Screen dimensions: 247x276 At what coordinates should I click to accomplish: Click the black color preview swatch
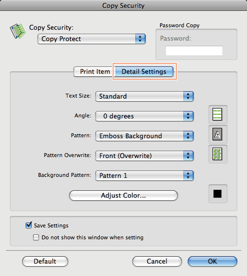click(217, 194)
